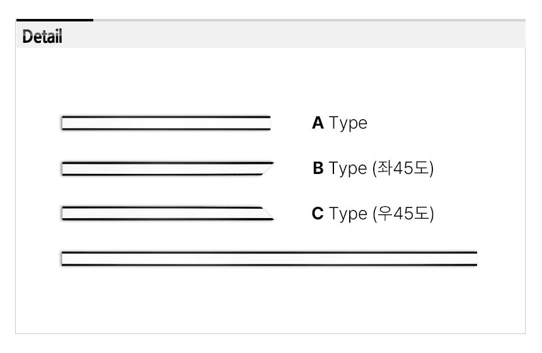Image resolution: width=542 pixels, height=353 pixels.
Task: Click the bold letter B
Action: pyautogui.click(x=318, y=169)
